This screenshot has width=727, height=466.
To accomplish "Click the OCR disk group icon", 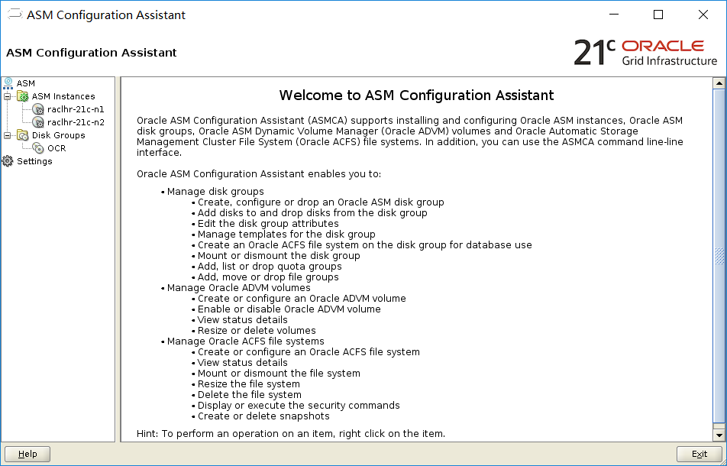I will click(x=38, y=148).
